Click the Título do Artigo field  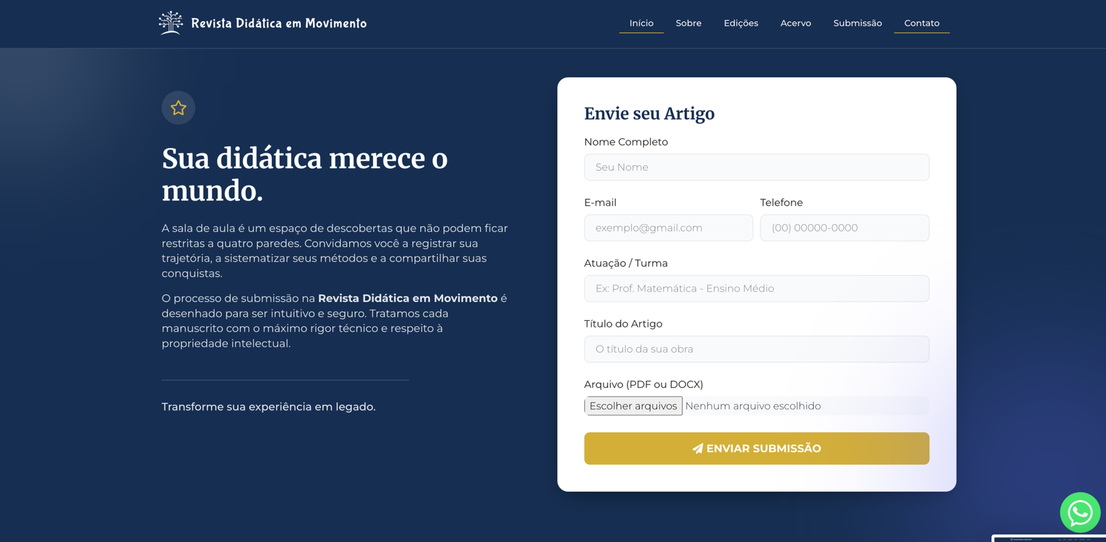756,349
